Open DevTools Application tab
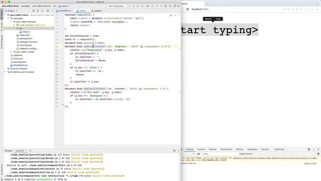Viewport: 321px width, 181px height. [252, 149]
